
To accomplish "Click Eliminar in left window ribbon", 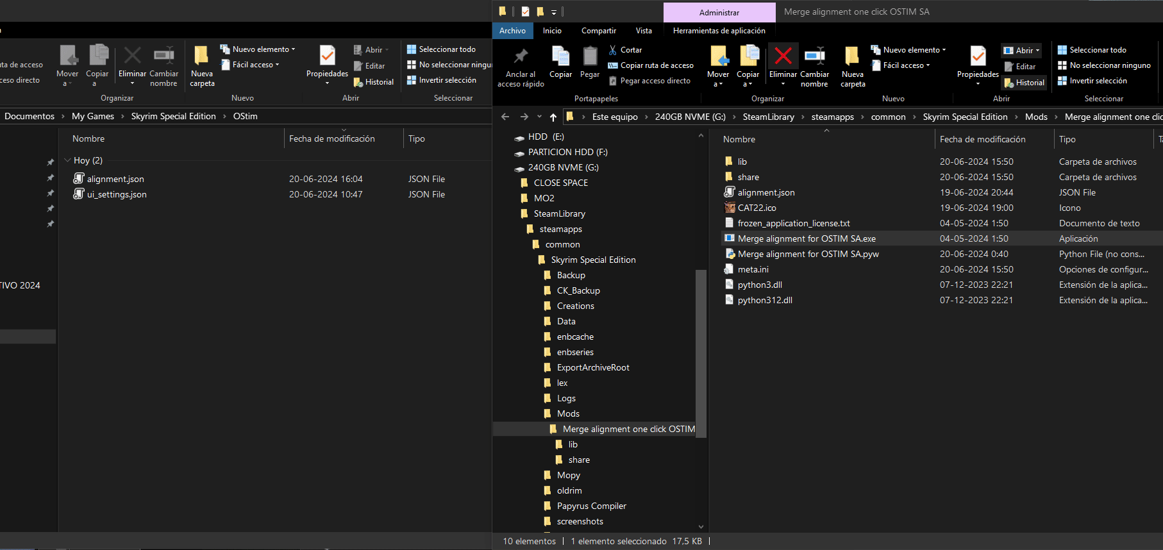I will tap(132, 66).
